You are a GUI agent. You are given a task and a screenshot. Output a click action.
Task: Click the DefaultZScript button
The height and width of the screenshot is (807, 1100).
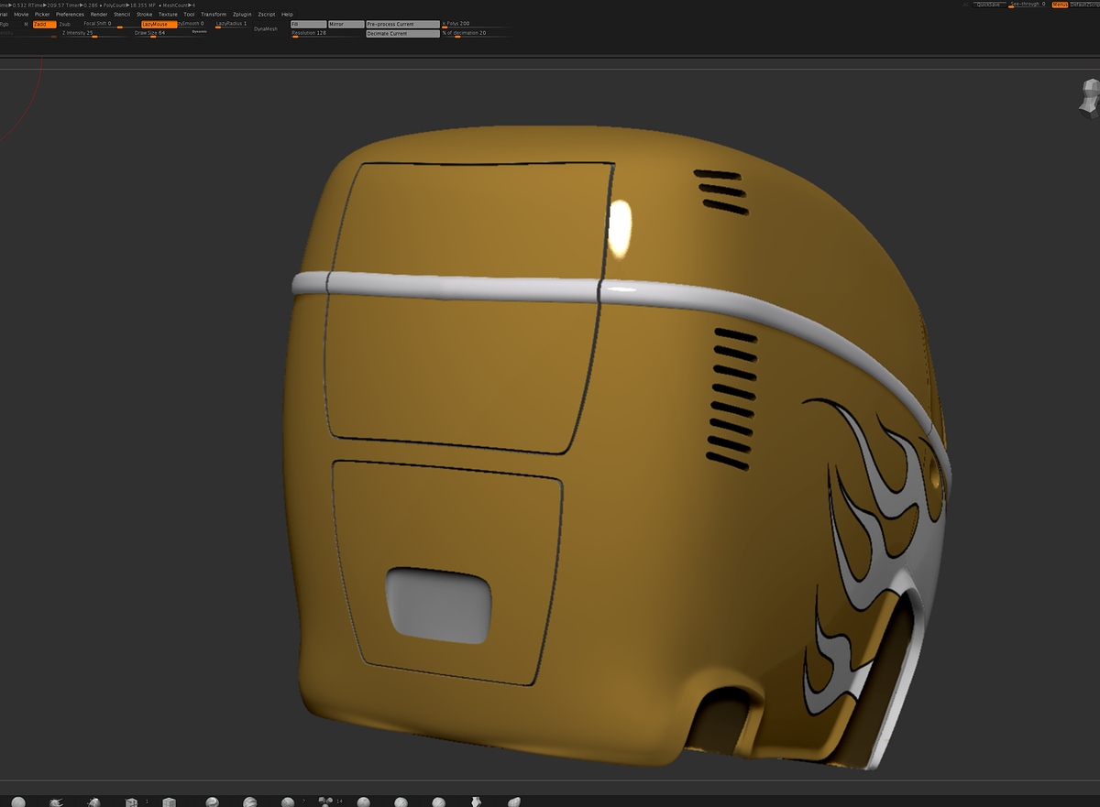click(1084, 5)
